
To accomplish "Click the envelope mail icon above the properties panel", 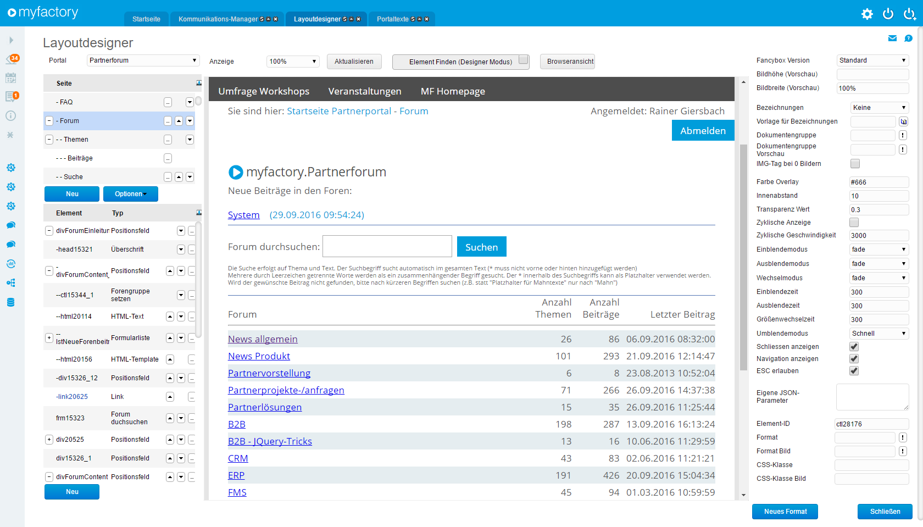I will tap(892, 38).
